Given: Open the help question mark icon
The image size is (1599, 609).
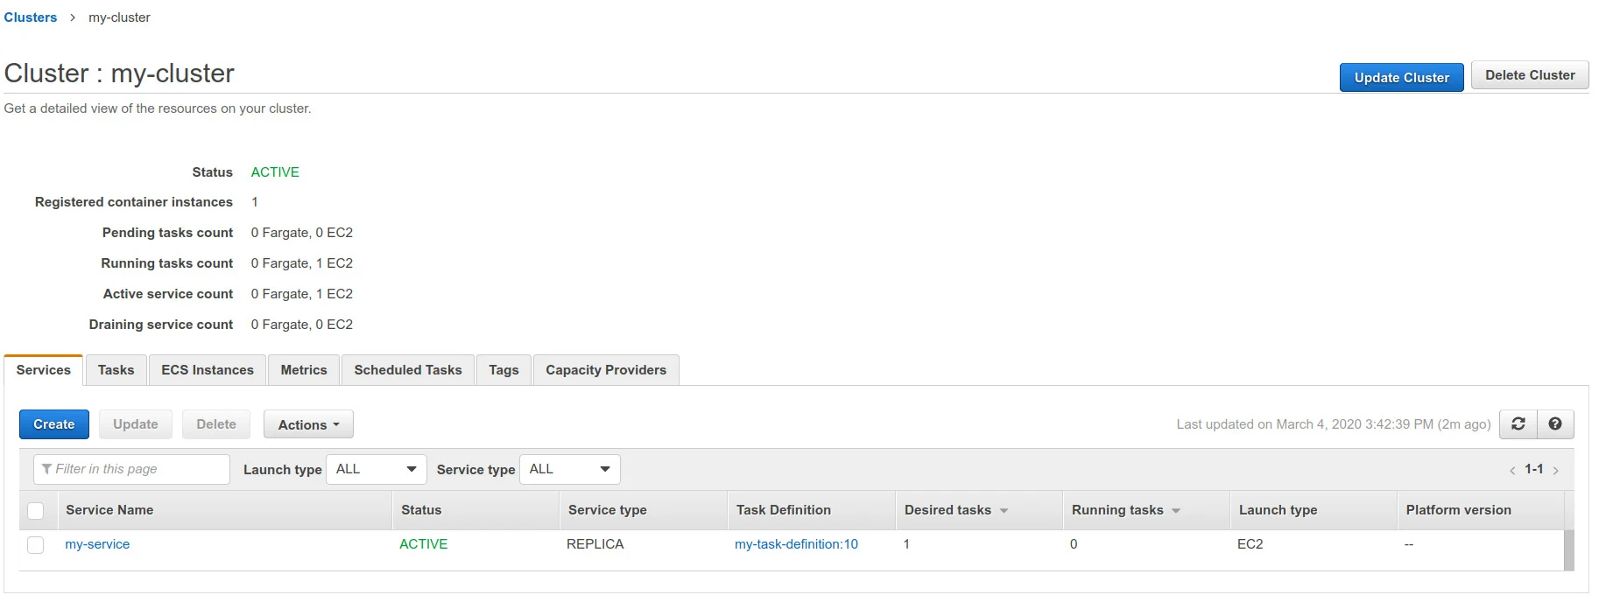Looking at the screenshot, I should pos(1555,424).
